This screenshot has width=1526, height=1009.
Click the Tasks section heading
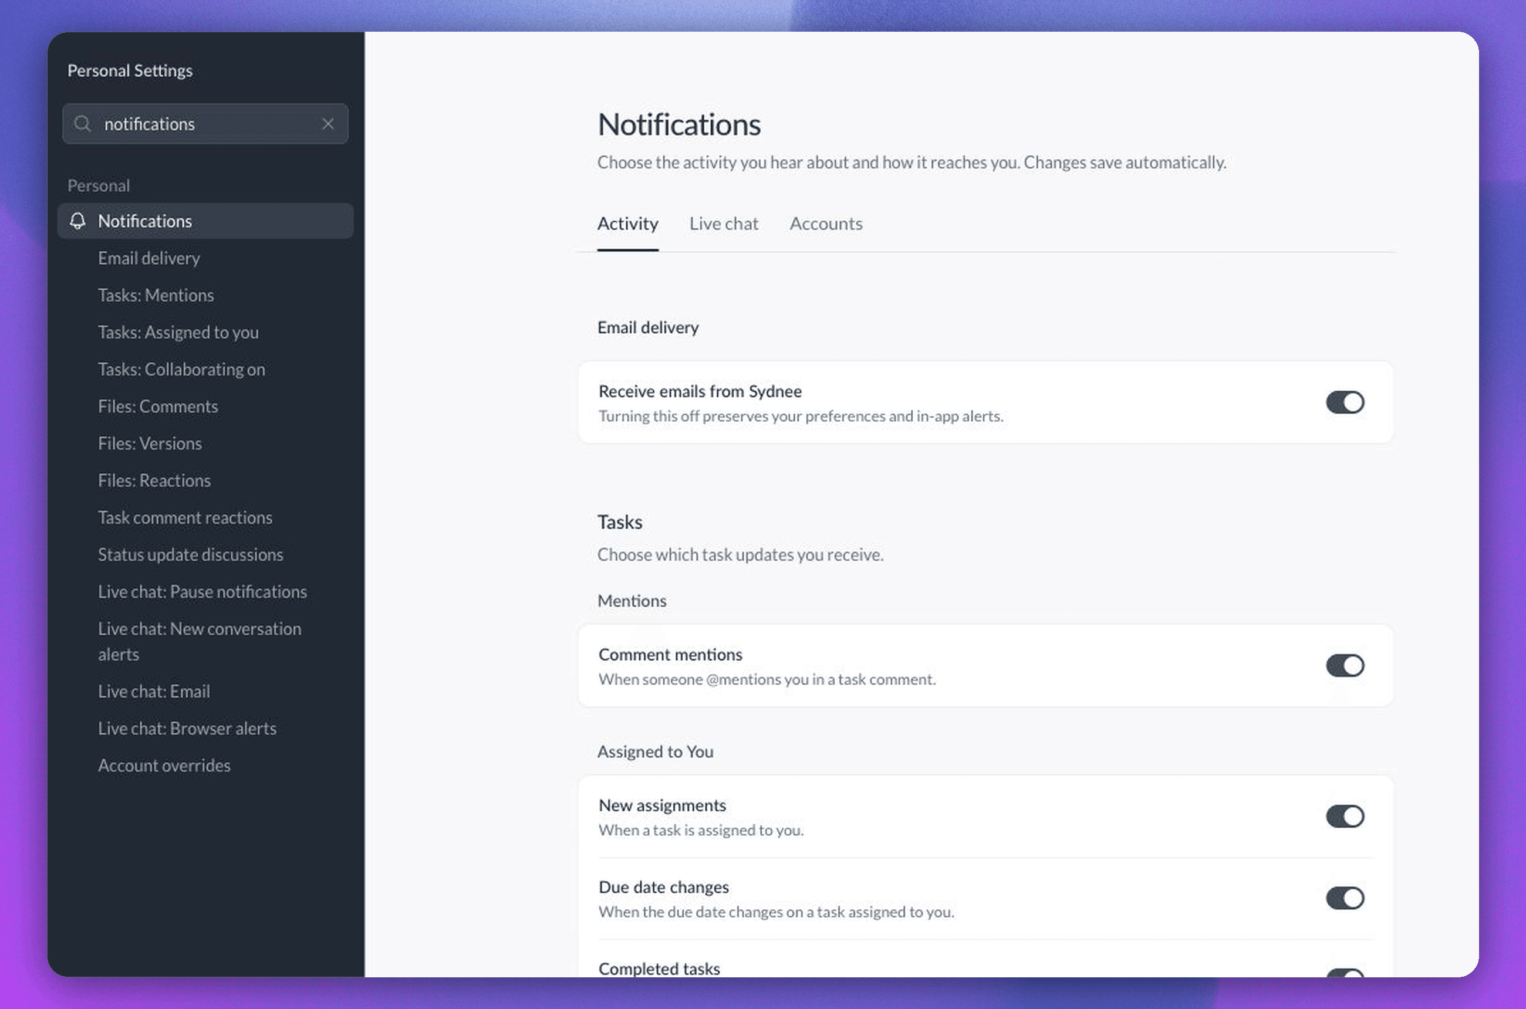620,522
